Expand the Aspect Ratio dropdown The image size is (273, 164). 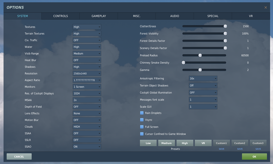coord(87,80)
